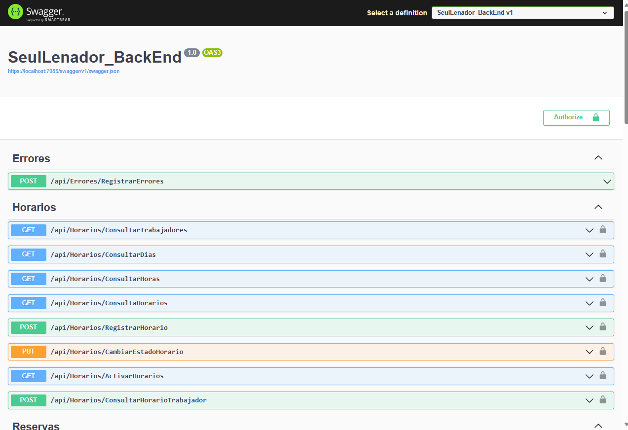
Task: Click the /api/Horarios/ActivarHorarios path
Action: click(107, 376)
